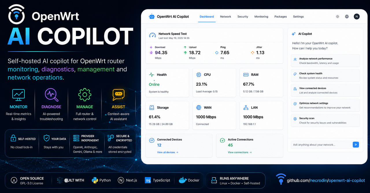Click the LAN network icon
The image size is (370, 193).
point(246,108)
